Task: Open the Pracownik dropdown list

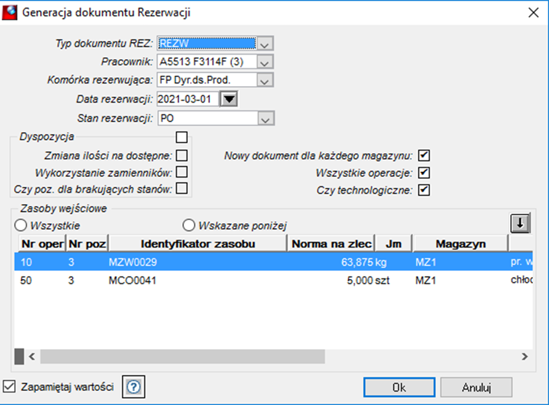Action: pyautogui.click(x=265, y=62)
